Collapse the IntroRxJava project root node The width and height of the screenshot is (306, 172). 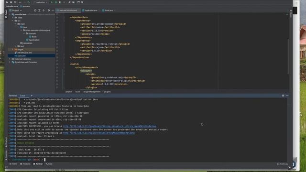[10, 14]
